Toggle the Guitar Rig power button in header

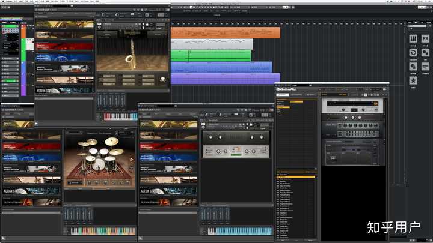[x=385, y=89]
